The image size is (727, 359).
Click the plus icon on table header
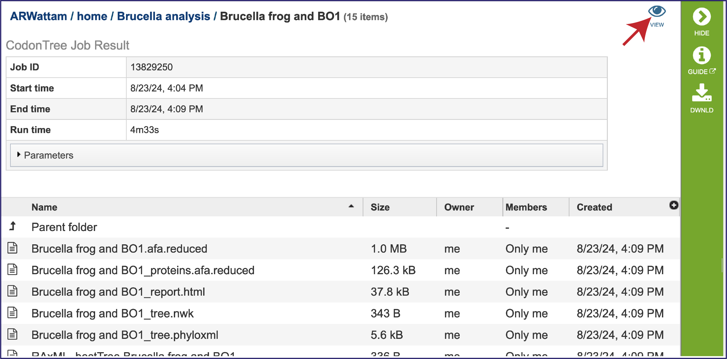(674, 205)
